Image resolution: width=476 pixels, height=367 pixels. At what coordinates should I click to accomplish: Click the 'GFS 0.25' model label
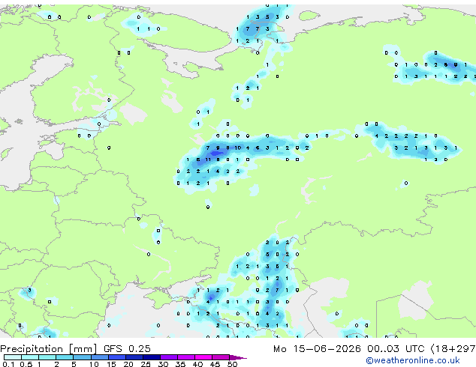coord(127,349)
